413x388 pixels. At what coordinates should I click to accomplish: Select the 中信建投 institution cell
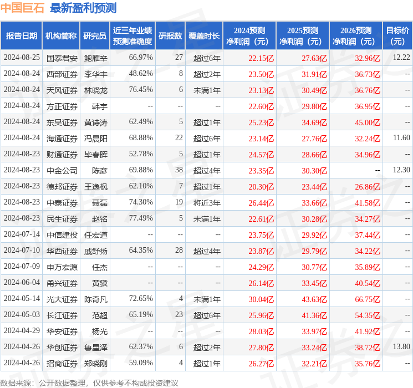point(62,234)
